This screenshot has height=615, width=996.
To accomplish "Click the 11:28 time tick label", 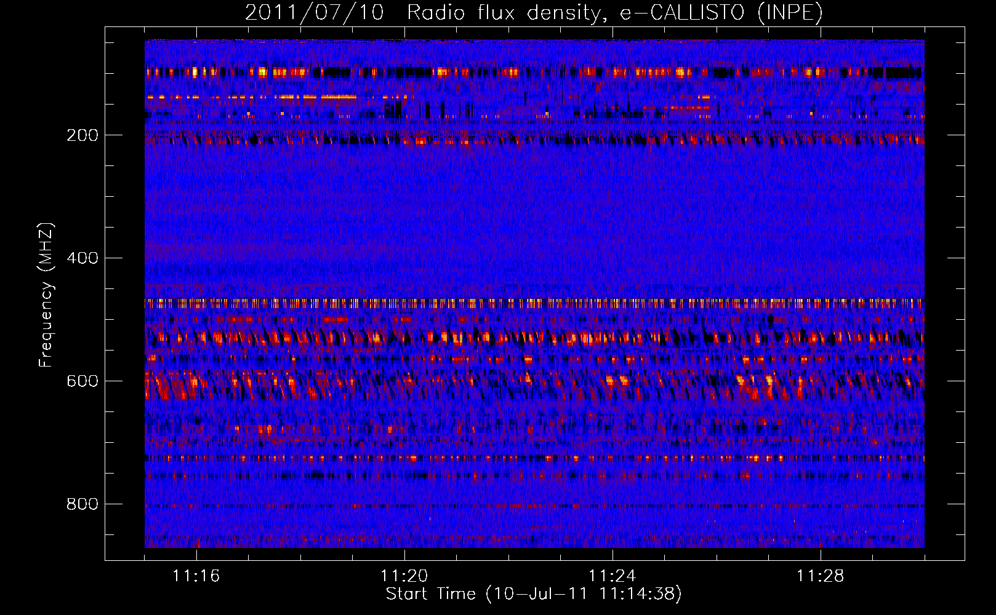I will [821, 576].
